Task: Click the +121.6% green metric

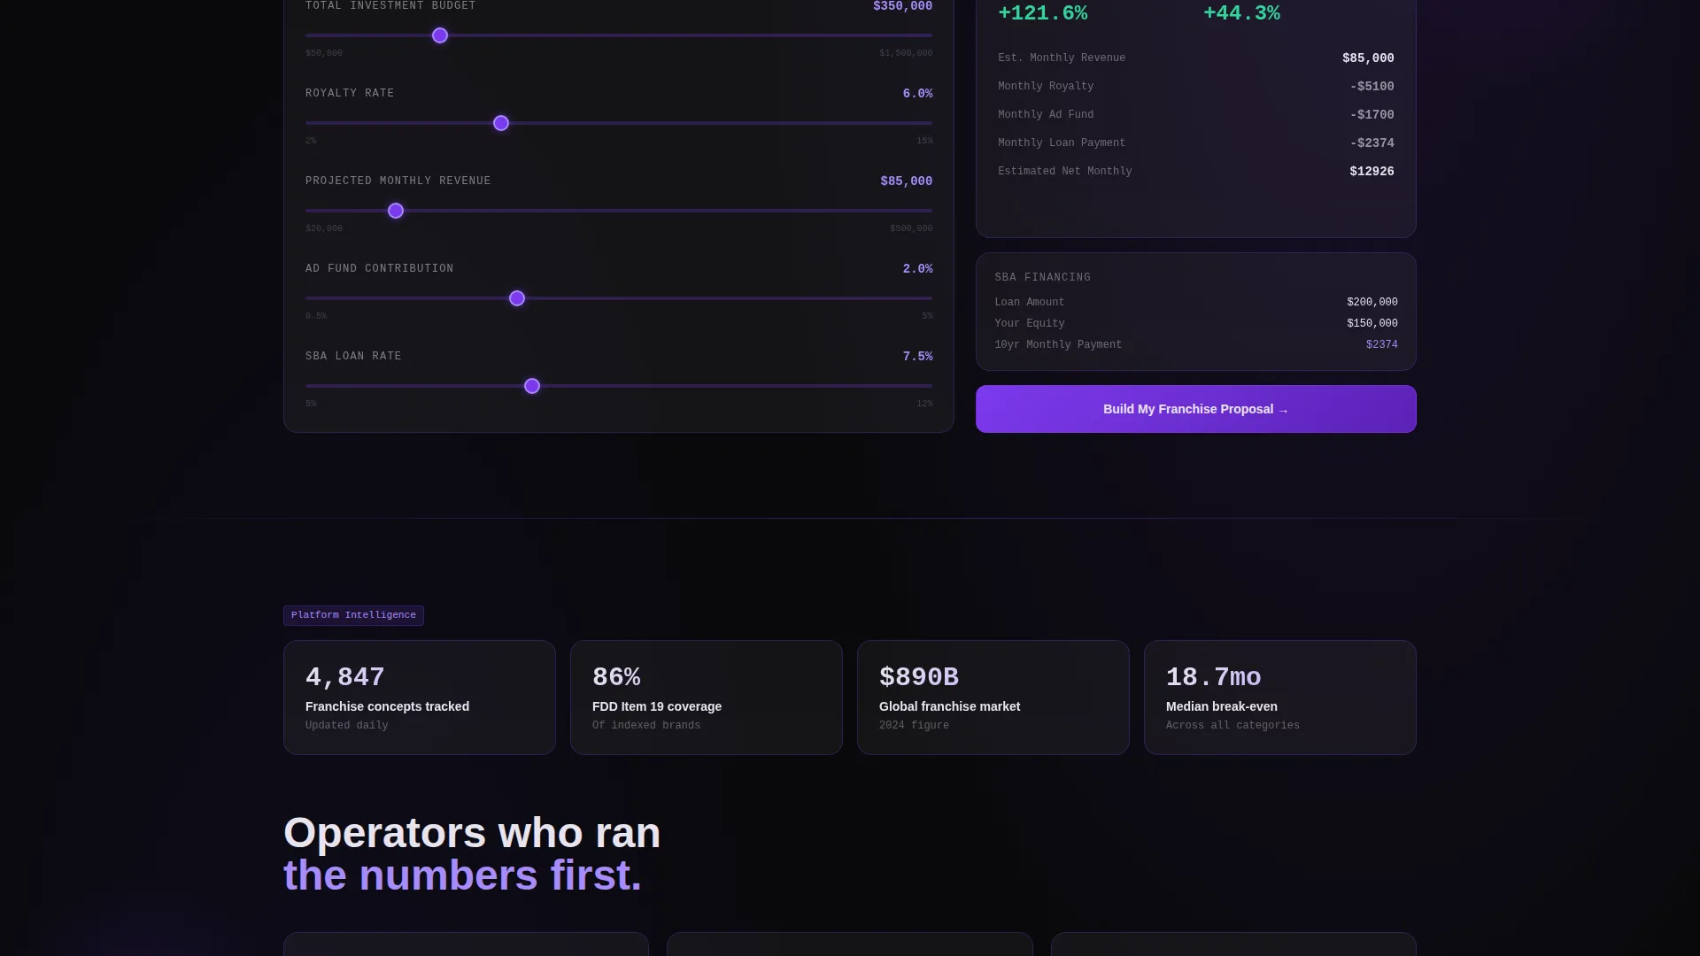Action: coord(1042,13)
